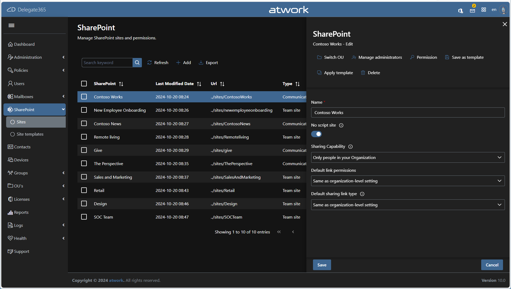Viewport: 511px width, 289px height.
Task: Open the Sharing Capability dropdown
Action: pos(408,157)
